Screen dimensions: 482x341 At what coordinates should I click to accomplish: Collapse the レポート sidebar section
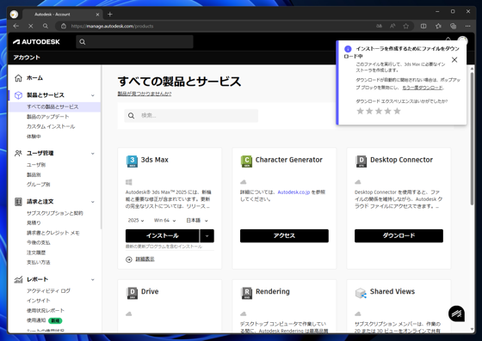(93, 280)
